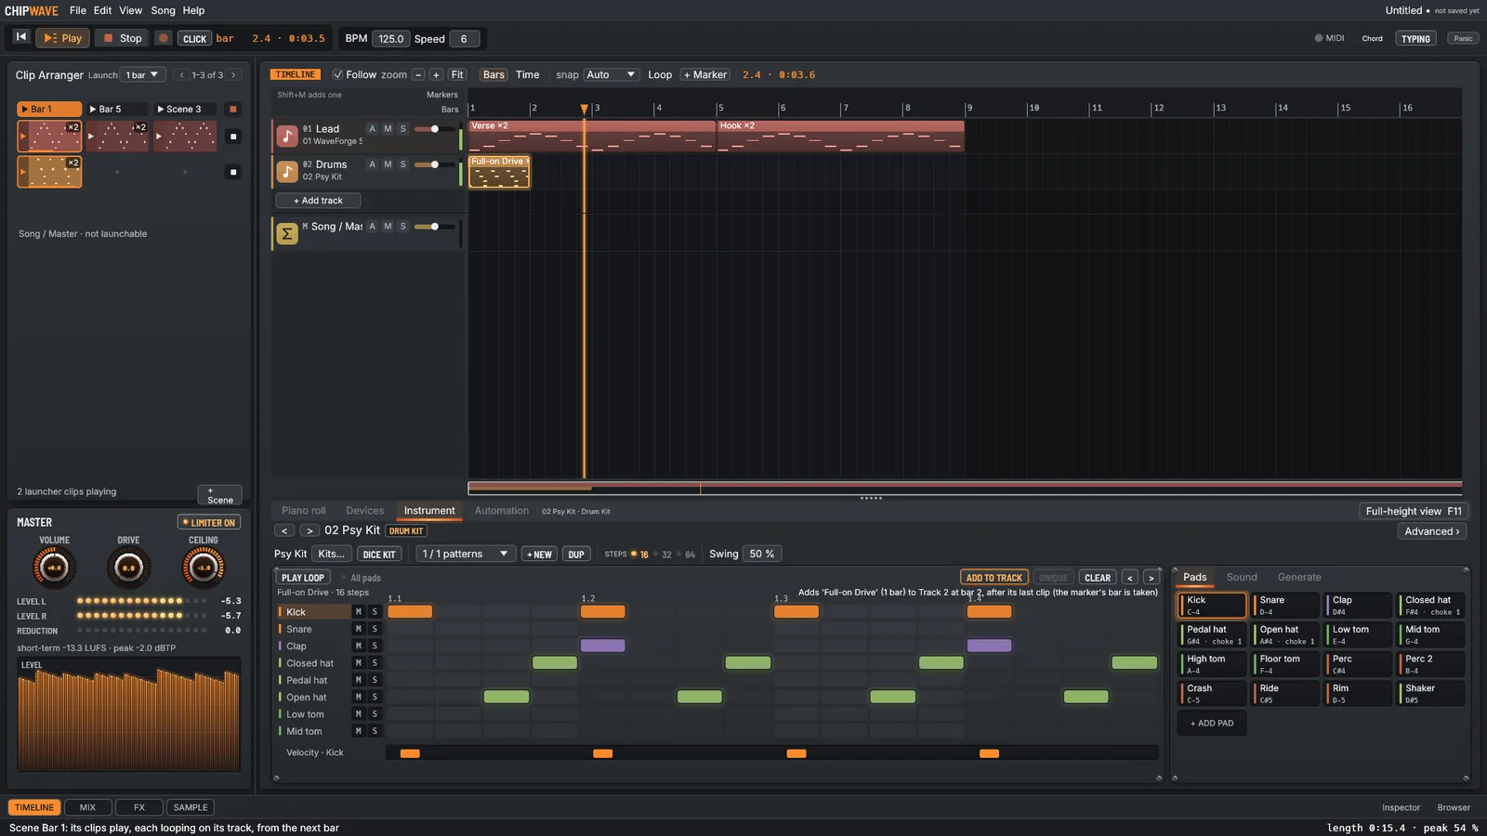Screen dimensions: 1487x836
Task: Adjust the master DRIVE knob
Action: click(x=128, y=567)
